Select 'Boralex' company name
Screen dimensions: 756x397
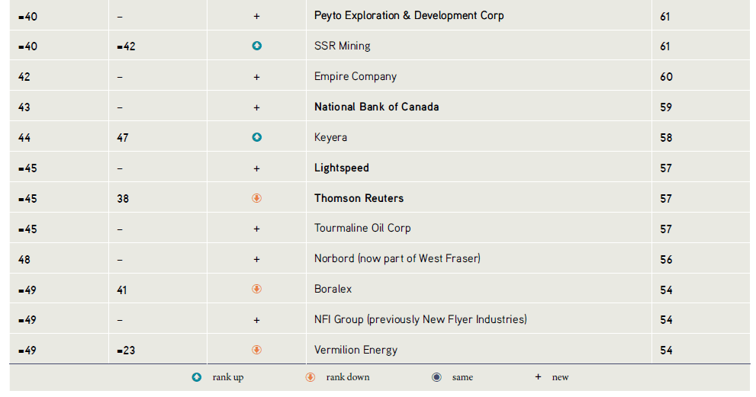[333, 289]
